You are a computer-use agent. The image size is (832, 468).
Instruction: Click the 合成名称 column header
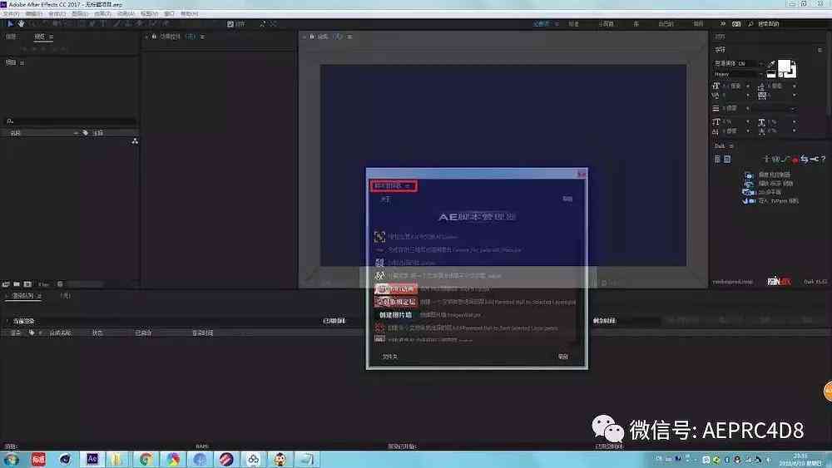click(60, 333)
